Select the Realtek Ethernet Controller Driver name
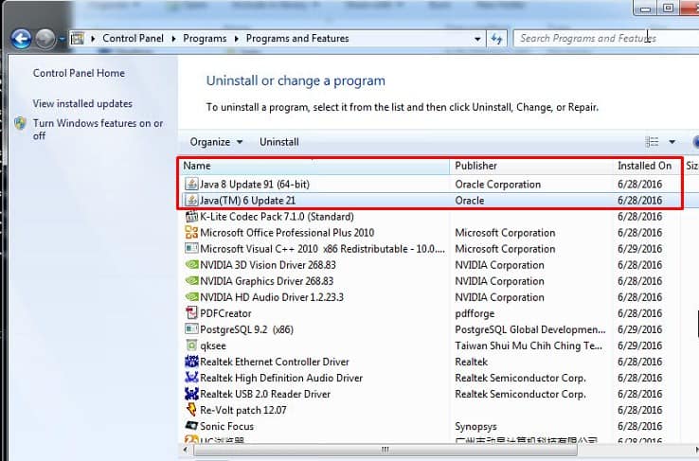 click(x=275, y=362)
